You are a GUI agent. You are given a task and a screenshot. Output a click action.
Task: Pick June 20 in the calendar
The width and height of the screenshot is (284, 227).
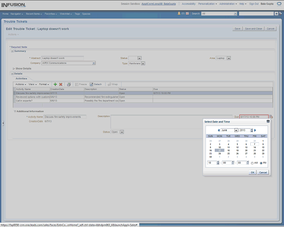point(246,150)
